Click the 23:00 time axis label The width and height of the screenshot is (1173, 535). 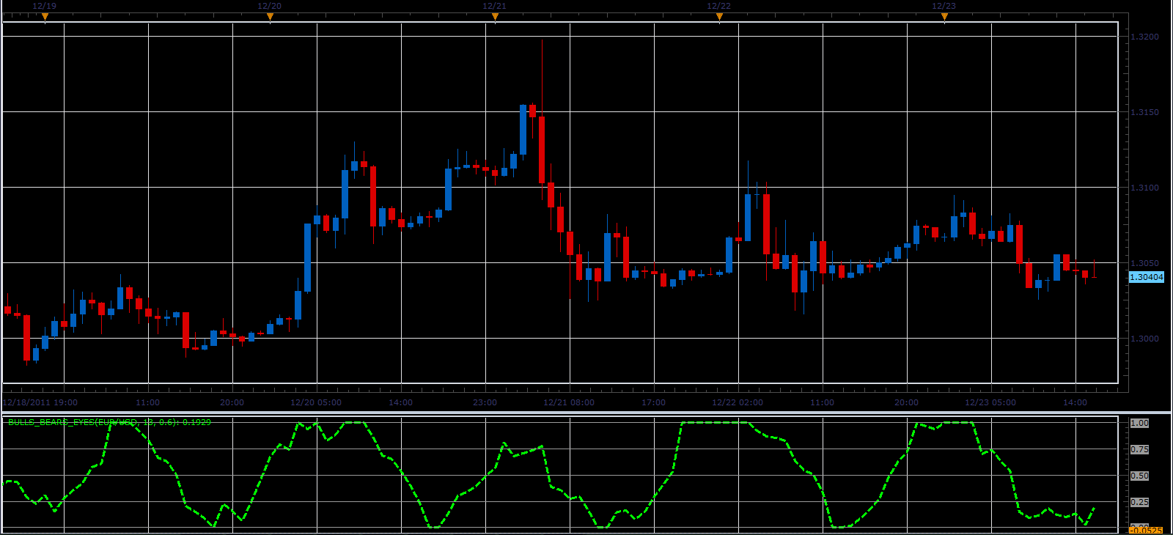click(485, 402)
